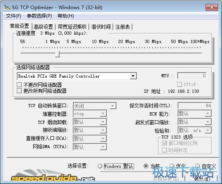Open the 参数选择(P) menu

39,16
